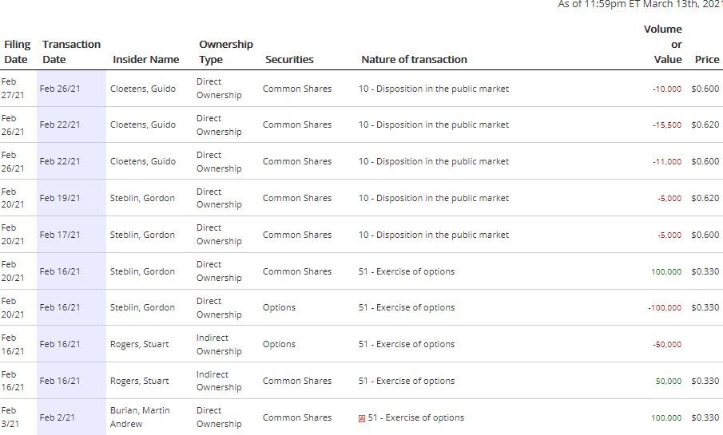Select the Securities column header
723x435 pixels.
coord(289,59)
